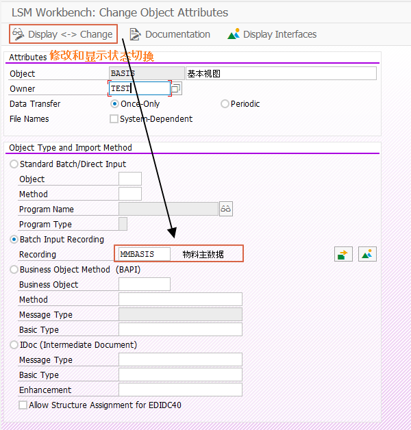Click the Attributes group header
411x430 pixels.
click(28, 57)
